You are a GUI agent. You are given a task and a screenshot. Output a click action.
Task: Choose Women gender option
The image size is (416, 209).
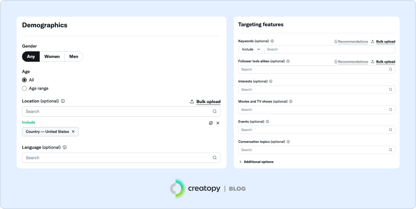click(52, 56)
